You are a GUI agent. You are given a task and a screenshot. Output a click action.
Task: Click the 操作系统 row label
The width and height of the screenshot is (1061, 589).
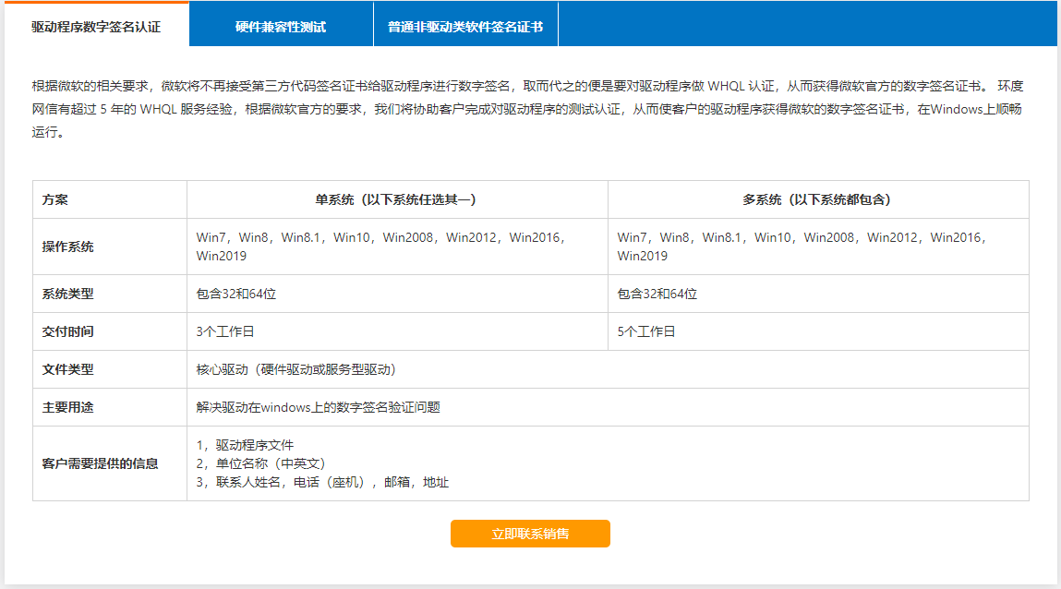67,246
